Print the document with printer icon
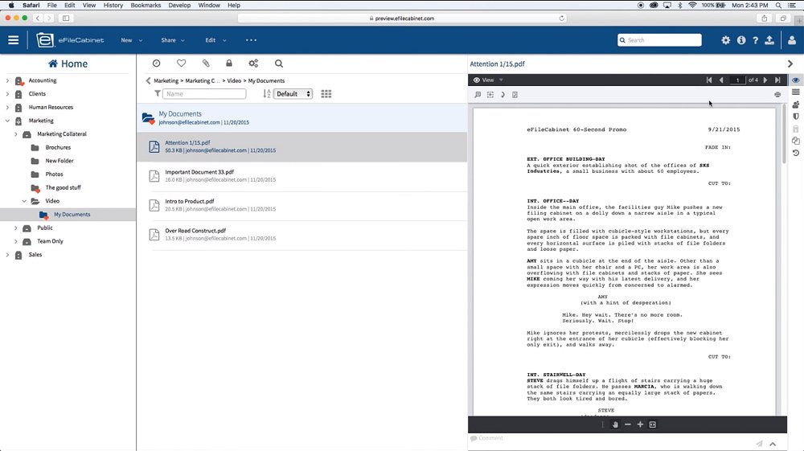804x451 pixels. [x=777, y=95]
